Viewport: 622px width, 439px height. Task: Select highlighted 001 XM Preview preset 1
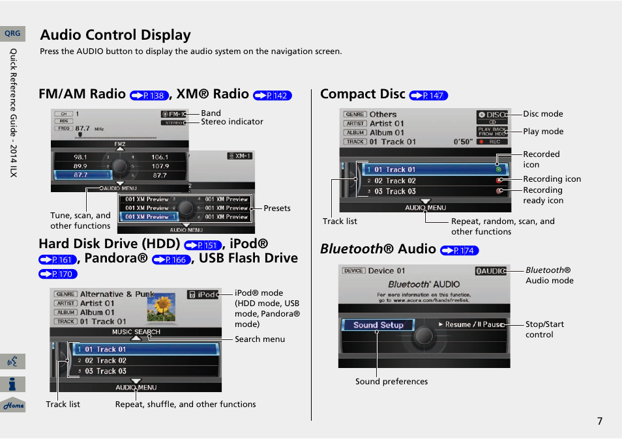click(x=149, y=217)
